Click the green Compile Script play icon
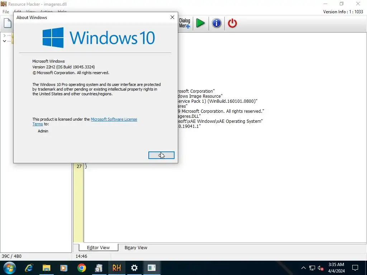This screenshot has width=367, height=275. (x=200, y=23)
